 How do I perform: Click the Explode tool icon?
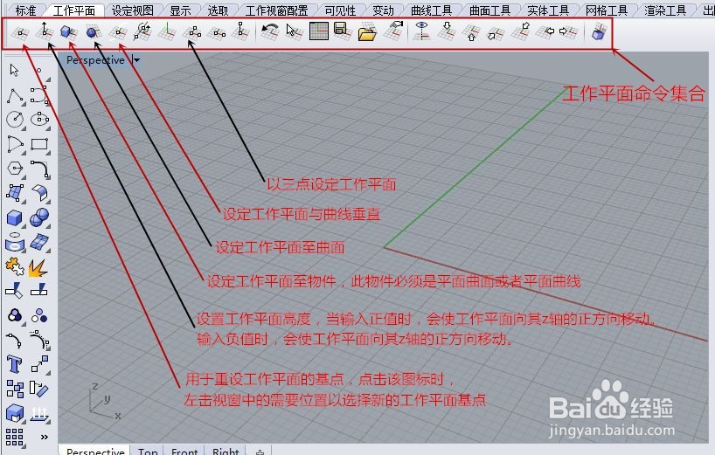[x=38, y=268]
